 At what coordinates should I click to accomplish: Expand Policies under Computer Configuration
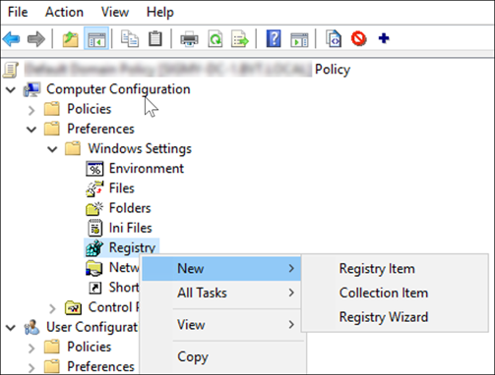[31, 110]
